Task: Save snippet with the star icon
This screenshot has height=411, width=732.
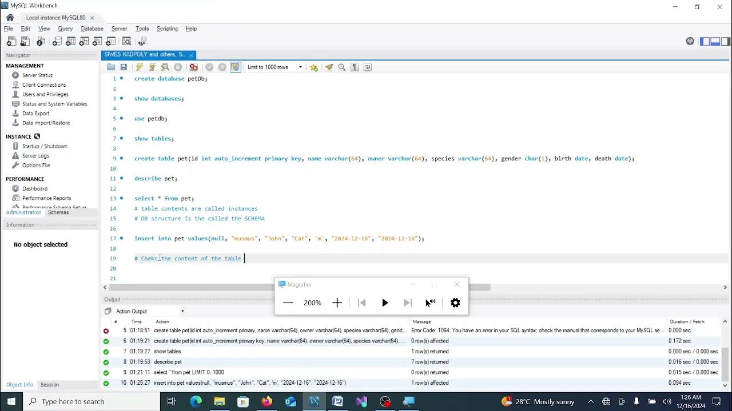Action: coord(314,67)
